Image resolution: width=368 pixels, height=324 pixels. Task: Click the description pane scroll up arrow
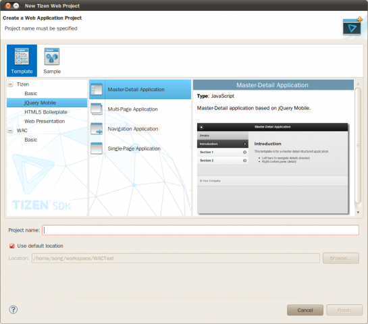(x=358, y=84)
